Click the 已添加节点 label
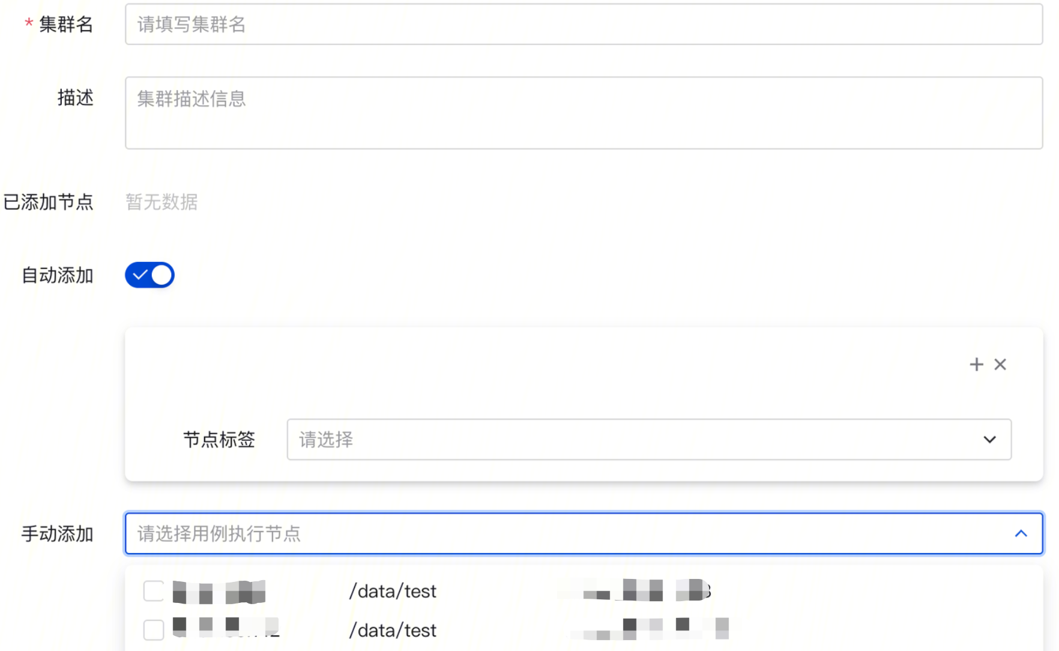This screenshot has height=651, width=1059. (48, 202)
